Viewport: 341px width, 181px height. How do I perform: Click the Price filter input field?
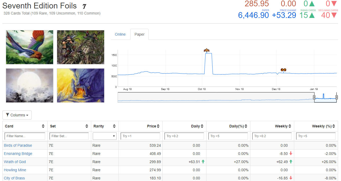point(140,136)
